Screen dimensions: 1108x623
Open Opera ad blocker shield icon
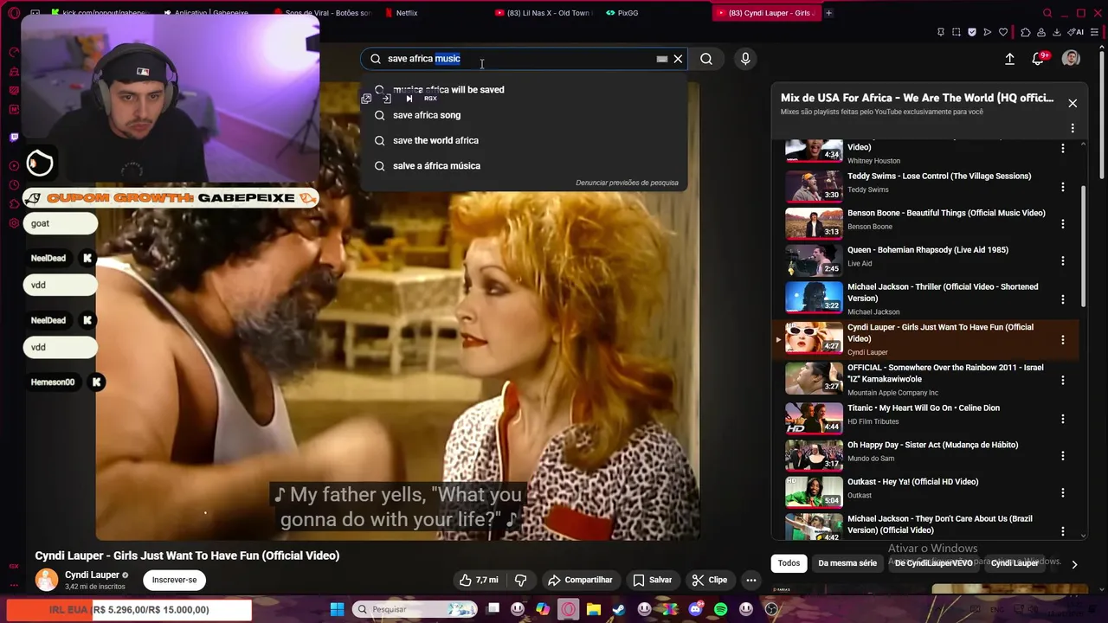point(972,32)
